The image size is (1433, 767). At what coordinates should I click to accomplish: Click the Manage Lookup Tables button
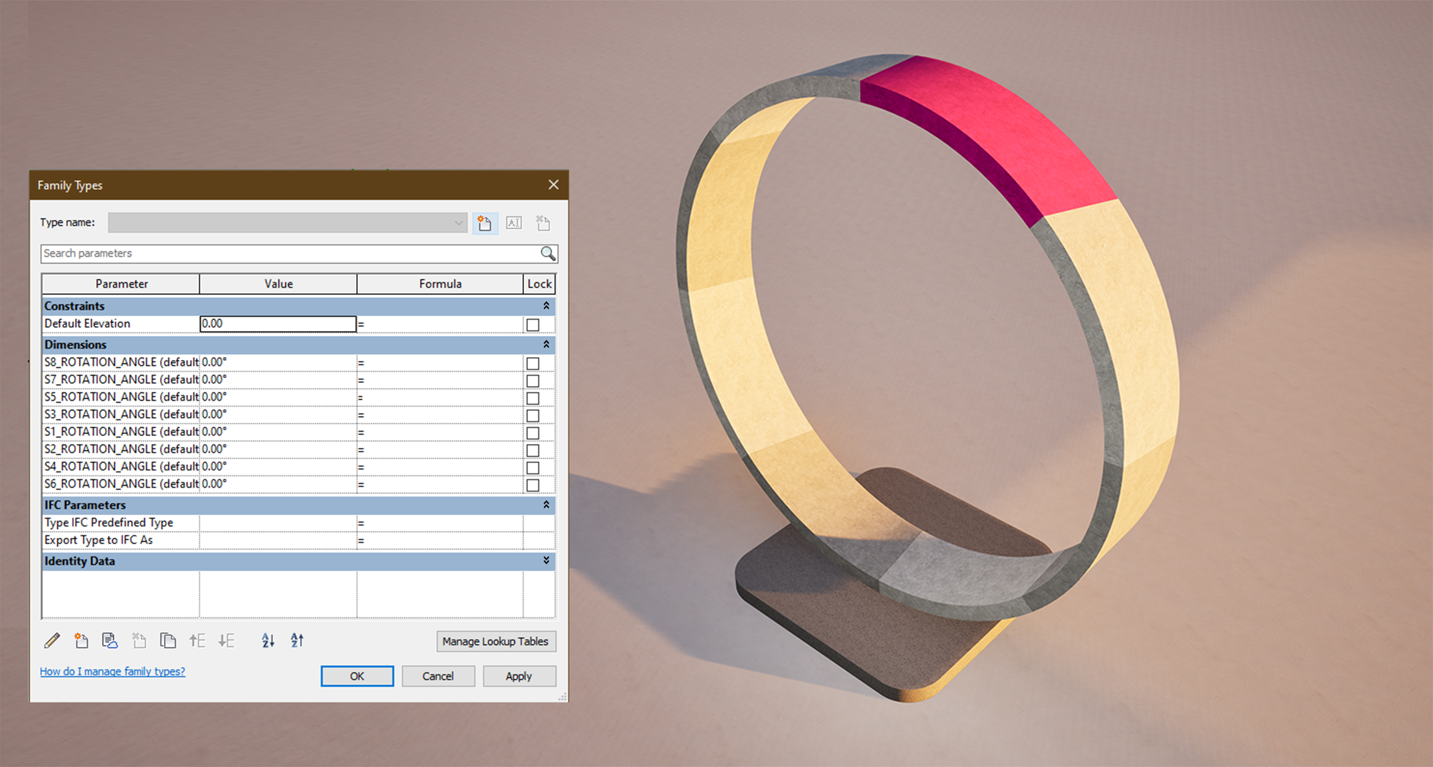496,641
